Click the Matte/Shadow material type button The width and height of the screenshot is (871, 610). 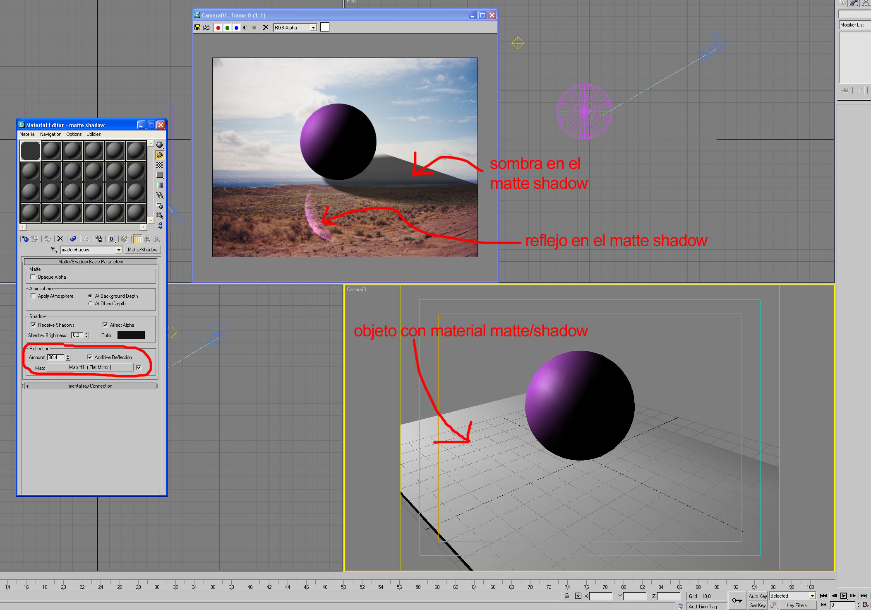coord(142,250)
